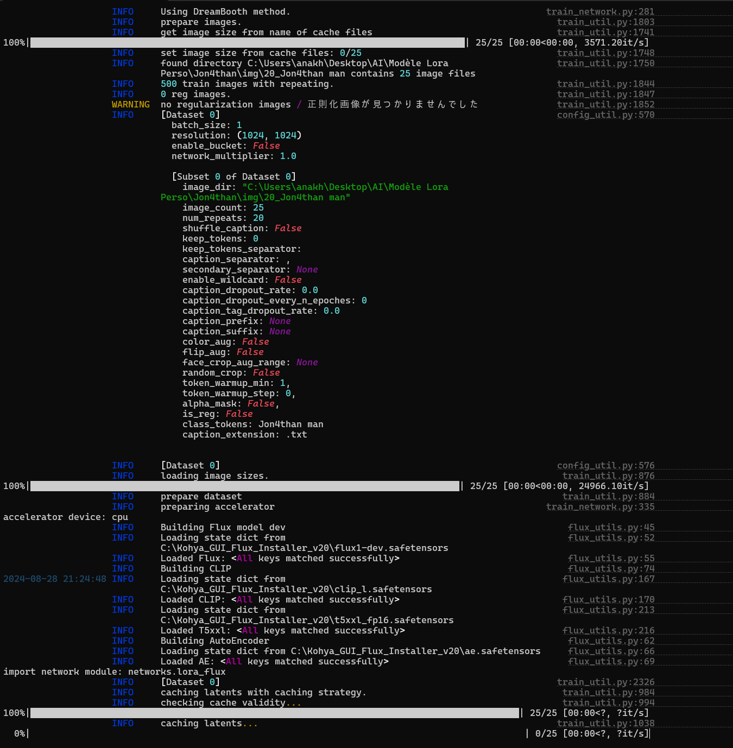This screenshot has width=733, height=748.
Task: Click the "preparing accelerator" message
Action: point(218,506)
